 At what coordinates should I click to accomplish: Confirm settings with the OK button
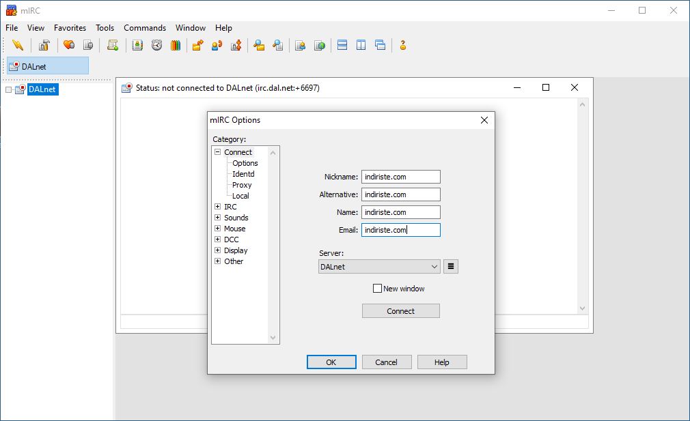331,362
